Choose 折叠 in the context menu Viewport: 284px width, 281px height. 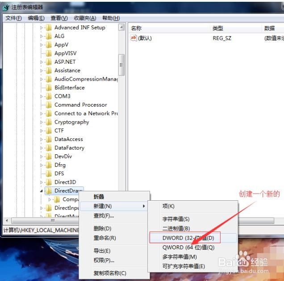click(x=114, y=197)
